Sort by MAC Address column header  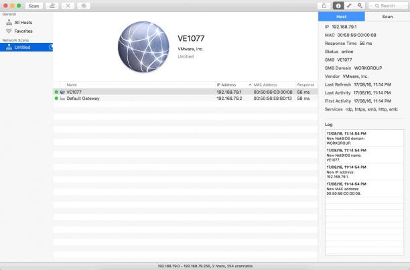[274, 84]
